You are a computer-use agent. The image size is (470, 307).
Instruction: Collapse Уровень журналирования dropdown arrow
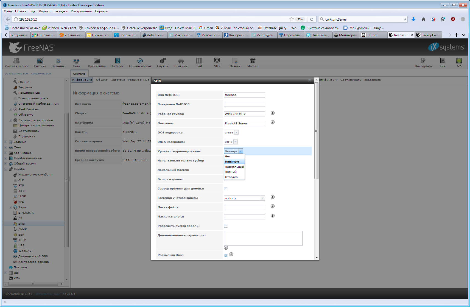pos(240,151)
